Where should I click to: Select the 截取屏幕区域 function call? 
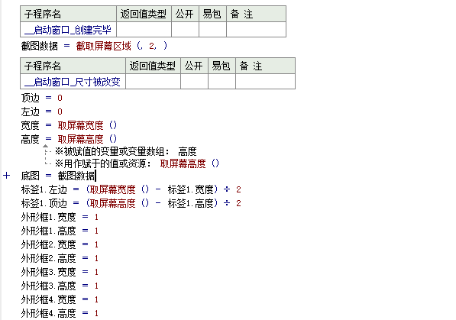pyautogui.click(x=104, y=46)
